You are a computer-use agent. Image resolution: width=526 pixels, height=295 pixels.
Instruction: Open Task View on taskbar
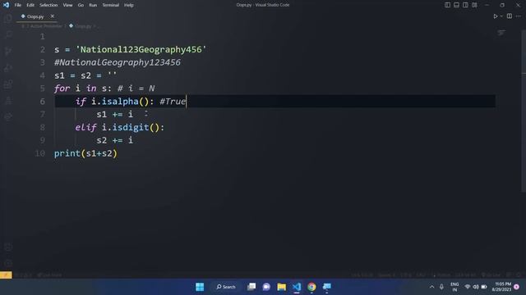[251, 287]
